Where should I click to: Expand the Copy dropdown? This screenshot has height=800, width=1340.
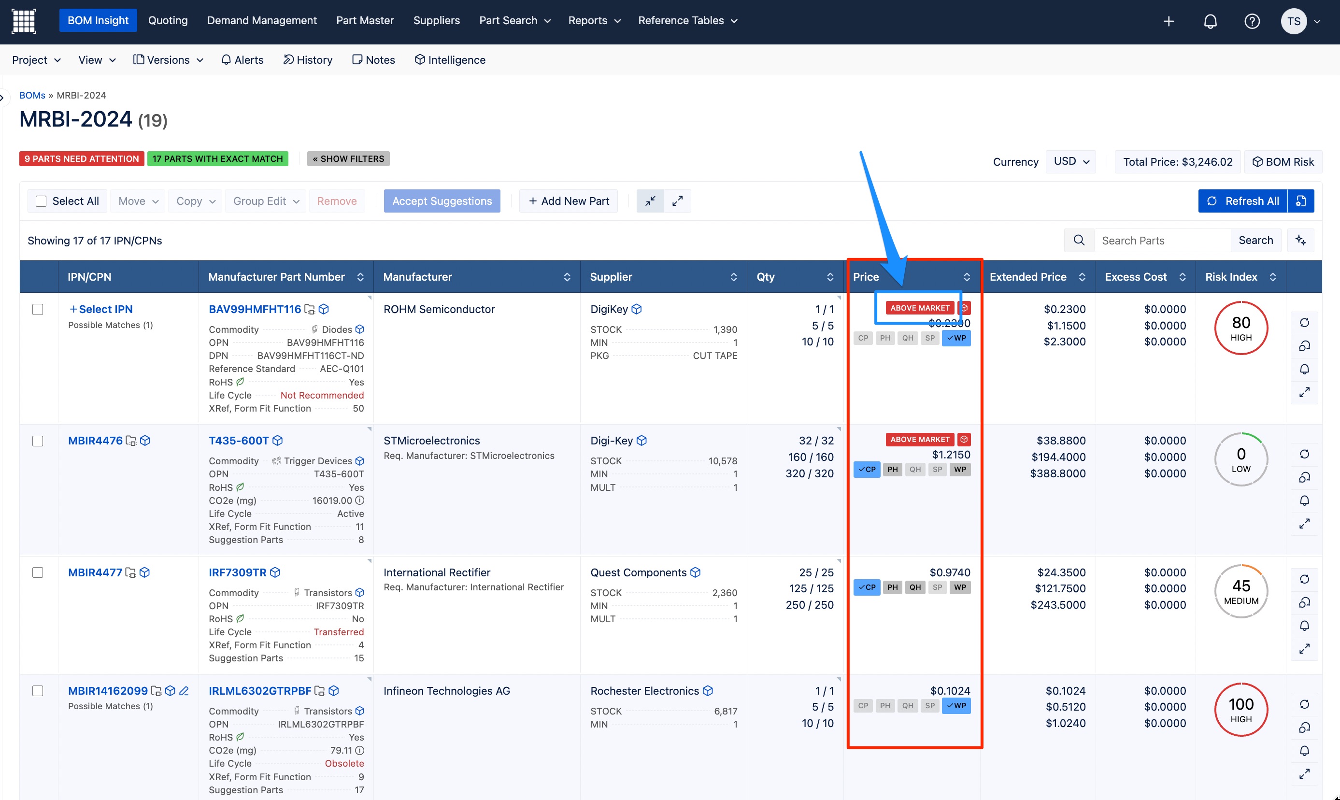pyautogui.click(x=196, y=201)
